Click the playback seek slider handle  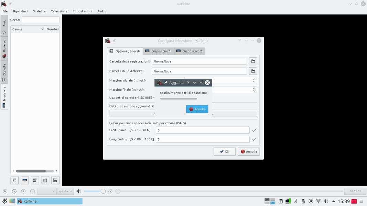[x=118, y=191]
